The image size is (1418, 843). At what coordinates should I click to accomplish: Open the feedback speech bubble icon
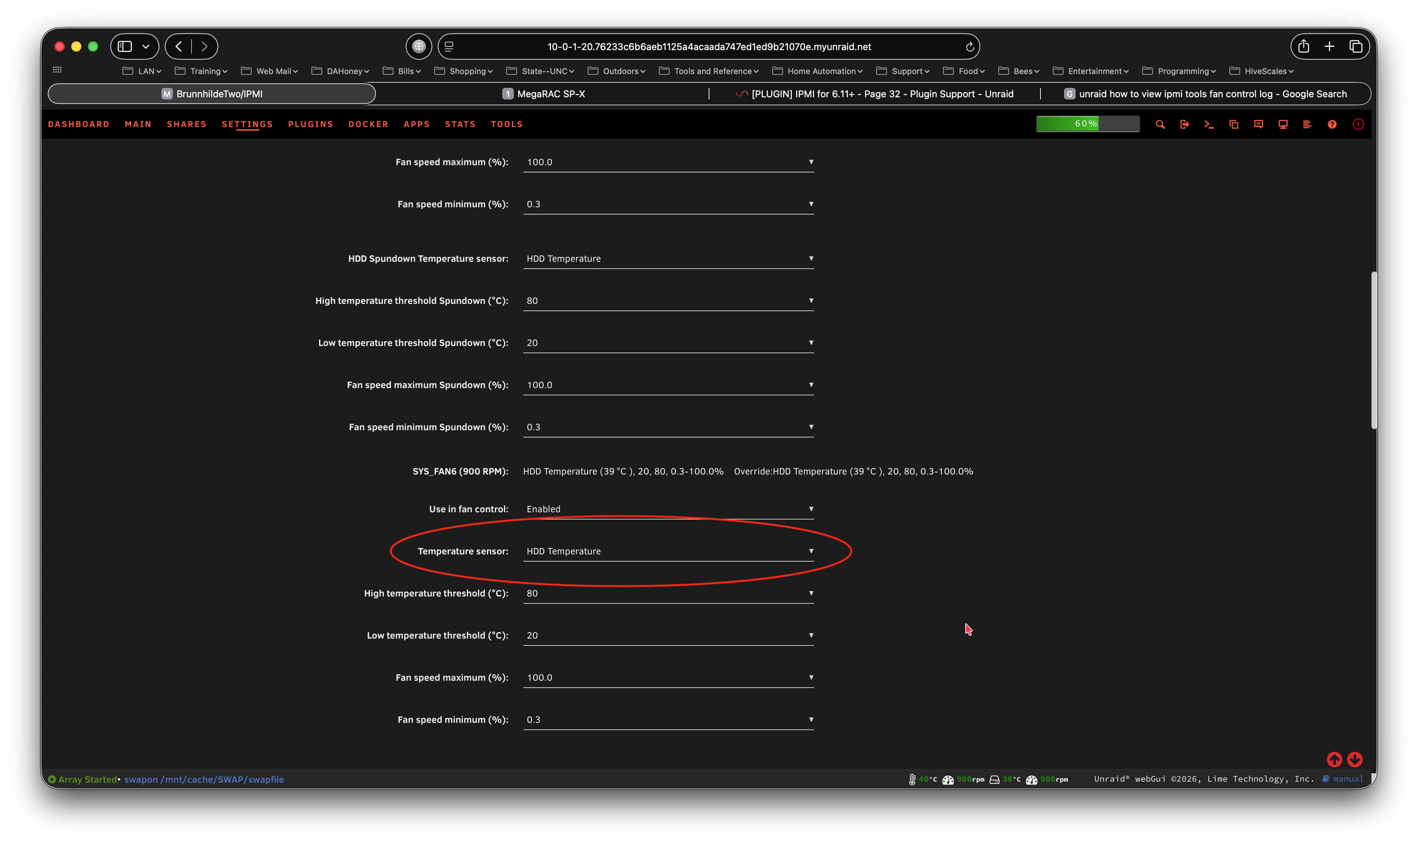click(x=1258, y=125)
